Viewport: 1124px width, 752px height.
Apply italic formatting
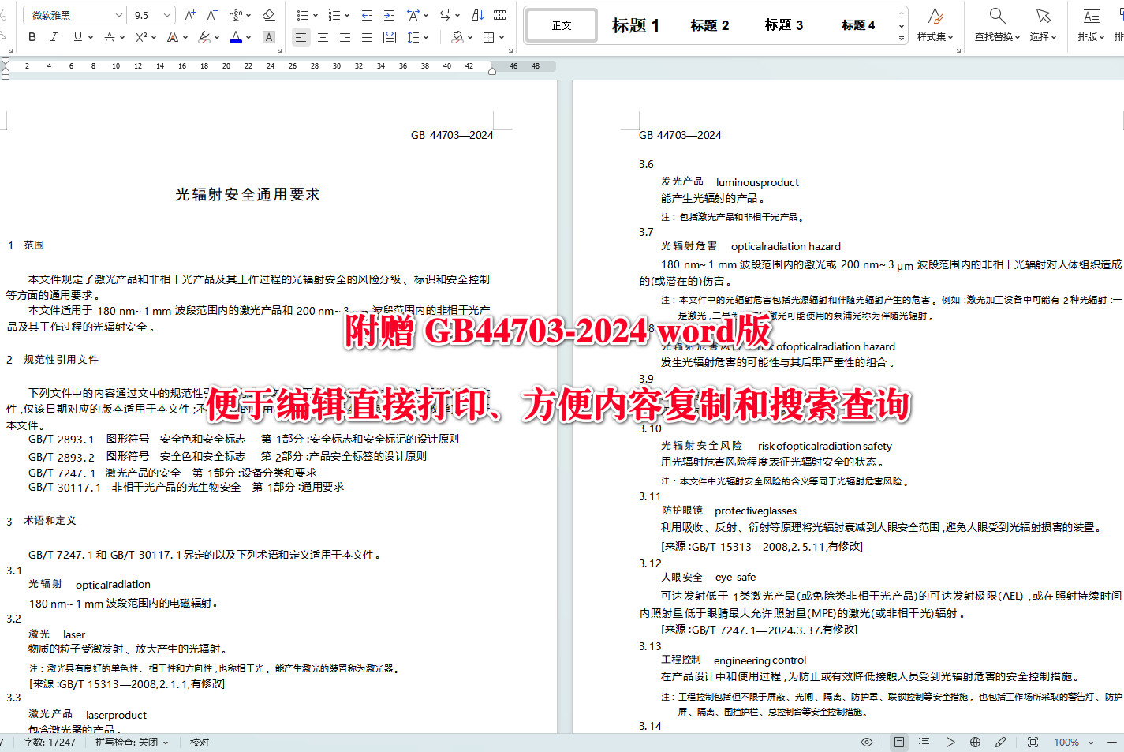click(x=54, y=37)
